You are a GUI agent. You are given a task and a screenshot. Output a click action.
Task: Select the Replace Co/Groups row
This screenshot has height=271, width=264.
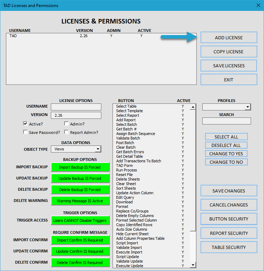click(151, 211)
